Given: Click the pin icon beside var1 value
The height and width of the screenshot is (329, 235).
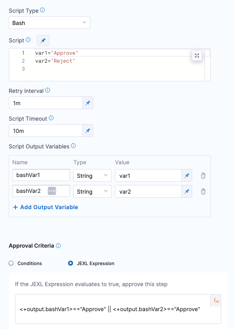Looking at the screenshot, I should 187,175.
